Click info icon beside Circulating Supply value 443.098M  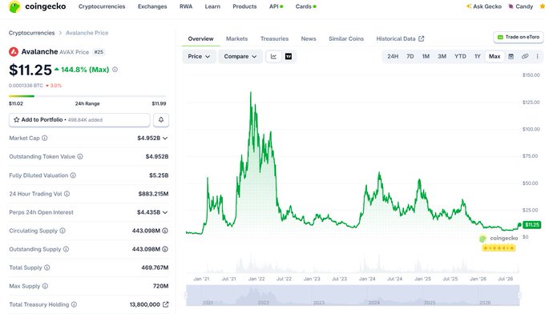click(165, 231)
